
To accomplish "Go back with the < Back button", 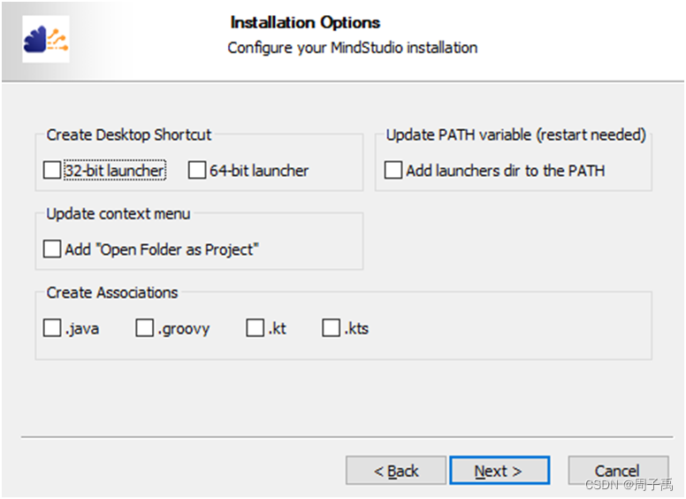I will [x=396, y=471].
